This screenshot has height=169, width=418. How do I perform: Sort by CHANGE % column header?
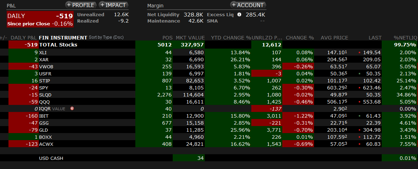coord(300,38)
